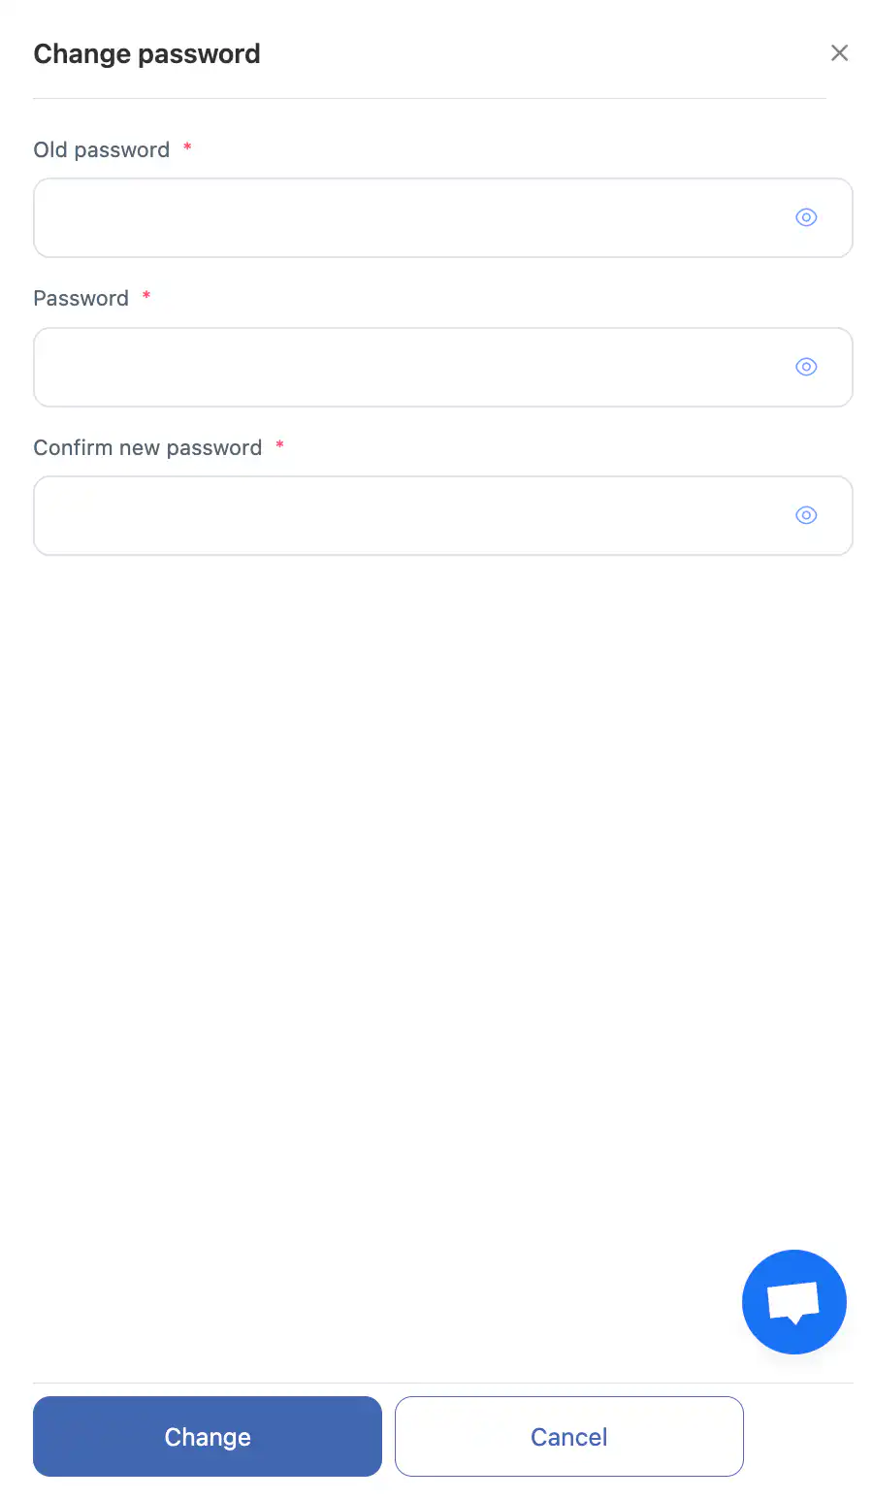Select the Confirm new password field

pyautogui.click(x=407, y=515)
